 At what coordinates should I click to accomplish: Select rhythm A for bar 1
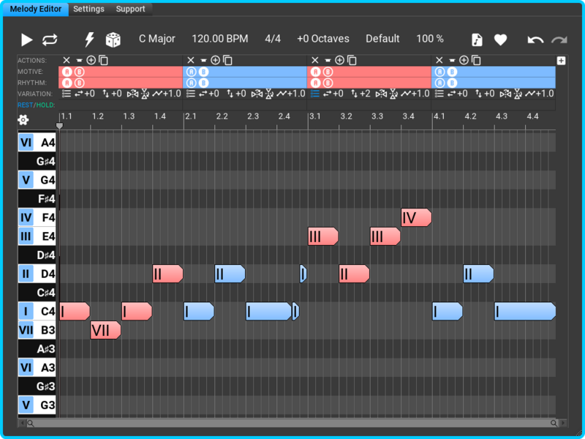click(x=67, y=83)
